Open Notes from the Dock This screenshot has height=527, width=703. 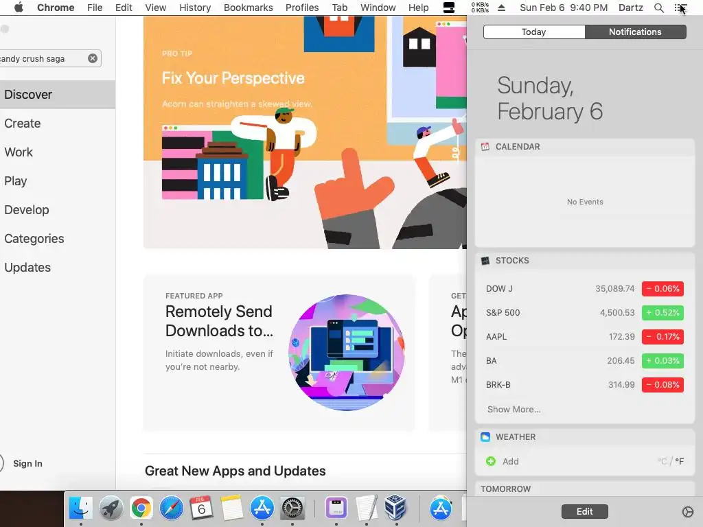click(232, 508)
